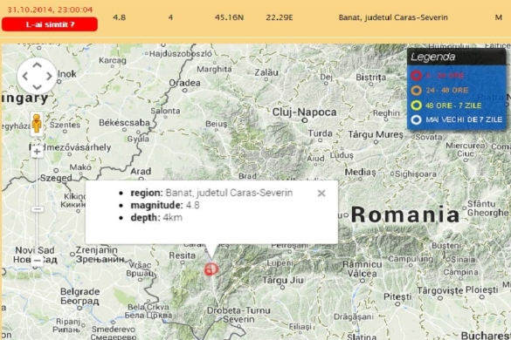The width and height of the screenshot is (511, 340).
Task: Click the zoom slider handle
Action: click(38, 209)
